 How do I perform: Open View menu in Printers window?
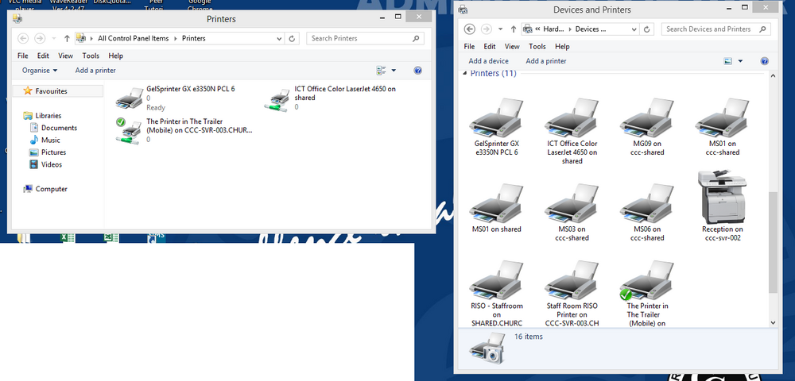[x=65, y=56]
